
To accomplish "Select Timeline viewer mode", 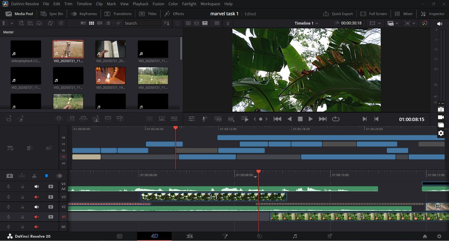I will pos(205,23).
